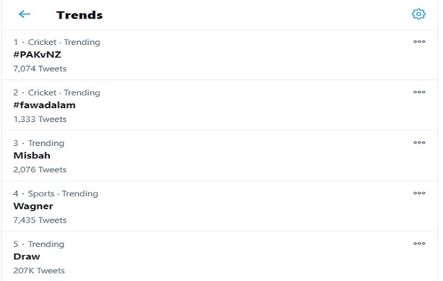Open more options for #fawadalam trend
443x281 pixels.
[419, 92]
